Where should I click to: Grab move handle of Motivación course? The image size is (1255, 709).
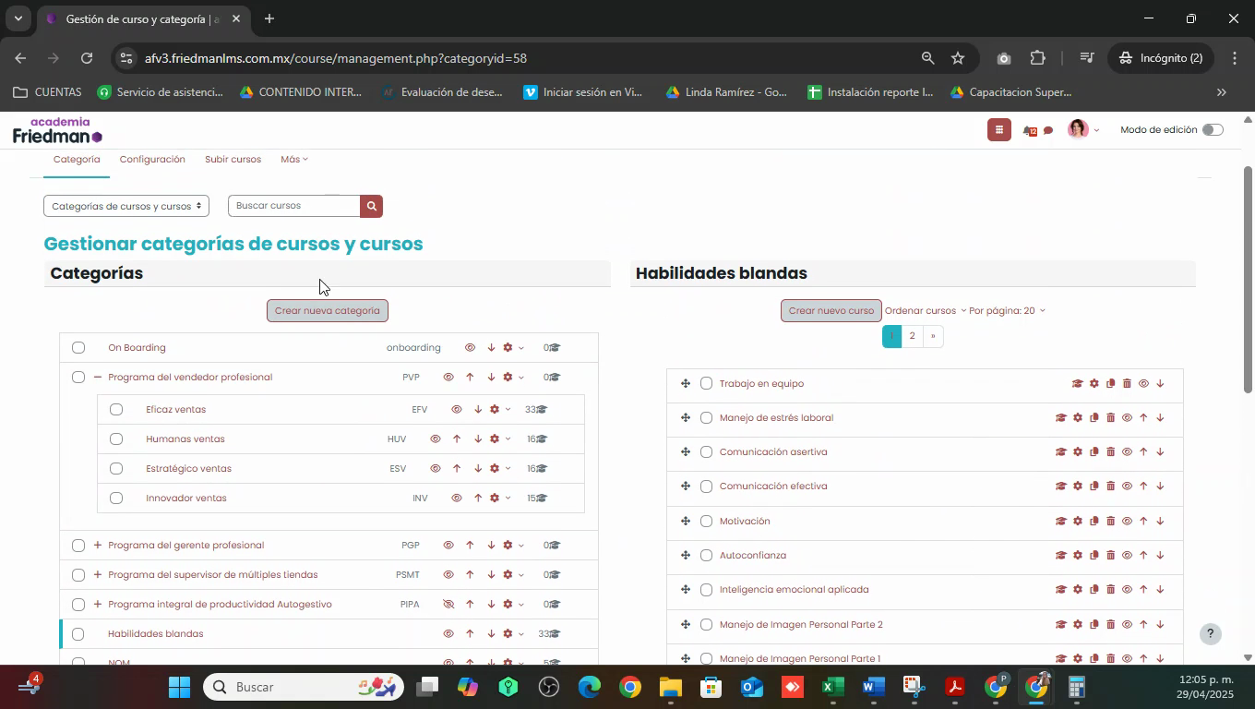tap(686, 521)
